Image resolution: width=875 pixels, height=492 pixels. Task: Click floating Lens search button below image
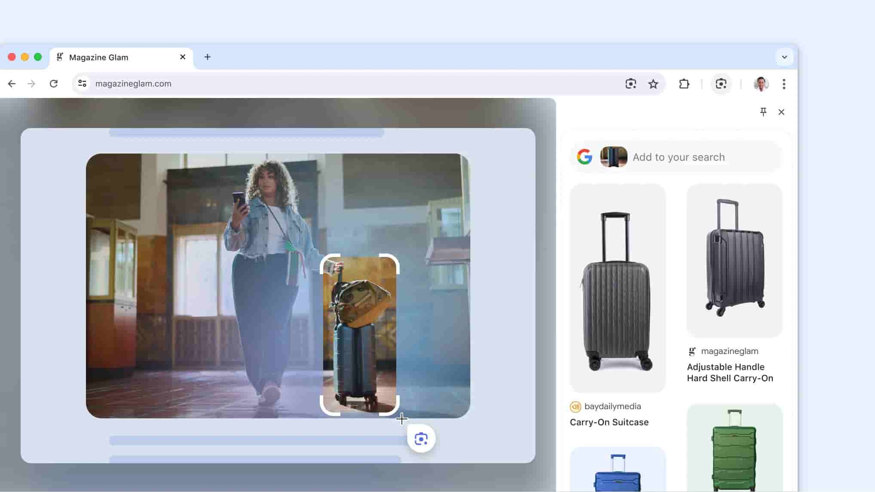click(x=421, y=439)
